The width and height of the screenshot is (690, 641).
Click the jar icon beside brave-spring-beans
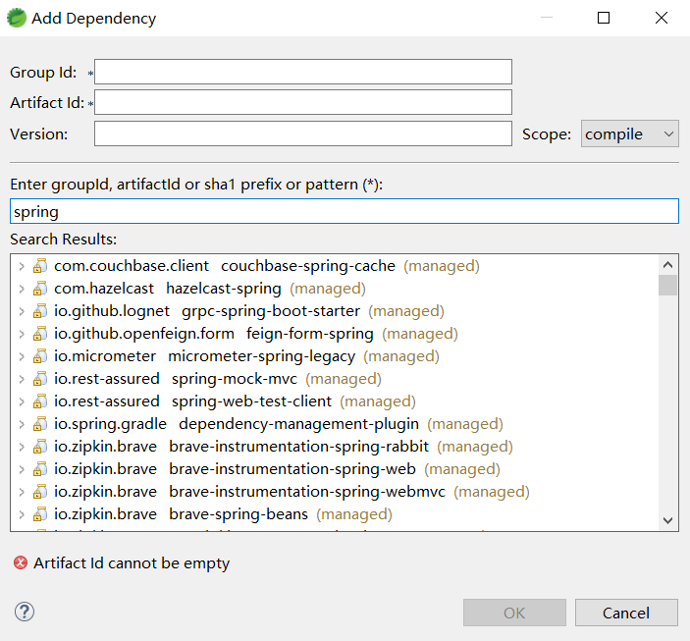coord(40,514)
